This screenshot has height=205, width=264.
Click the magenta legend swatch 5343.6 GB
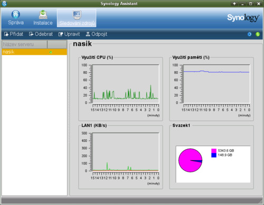coord(214,151)
